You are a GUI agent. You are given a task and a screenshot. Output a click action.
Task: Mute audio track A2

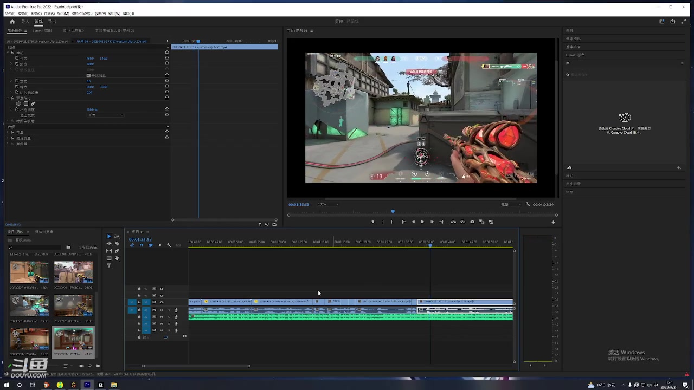point(161,317)
